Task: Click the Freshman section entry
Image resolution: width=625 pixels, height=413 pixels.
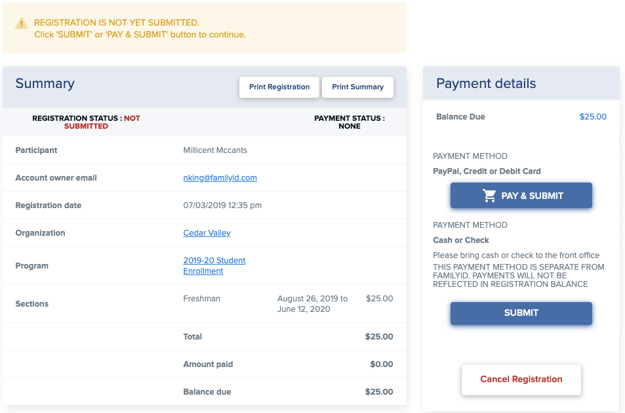Action: [201, 299]
